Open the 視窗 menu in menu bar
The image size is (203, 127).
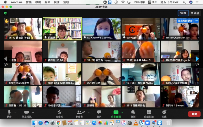coord(57,2)
